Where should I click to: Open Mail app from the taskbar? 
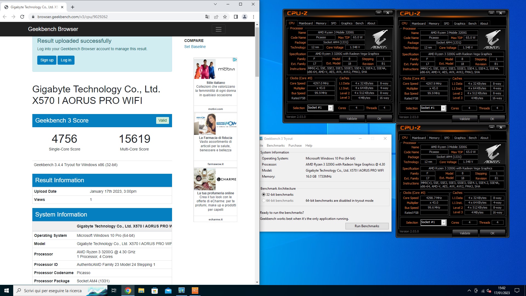point(168,291)
